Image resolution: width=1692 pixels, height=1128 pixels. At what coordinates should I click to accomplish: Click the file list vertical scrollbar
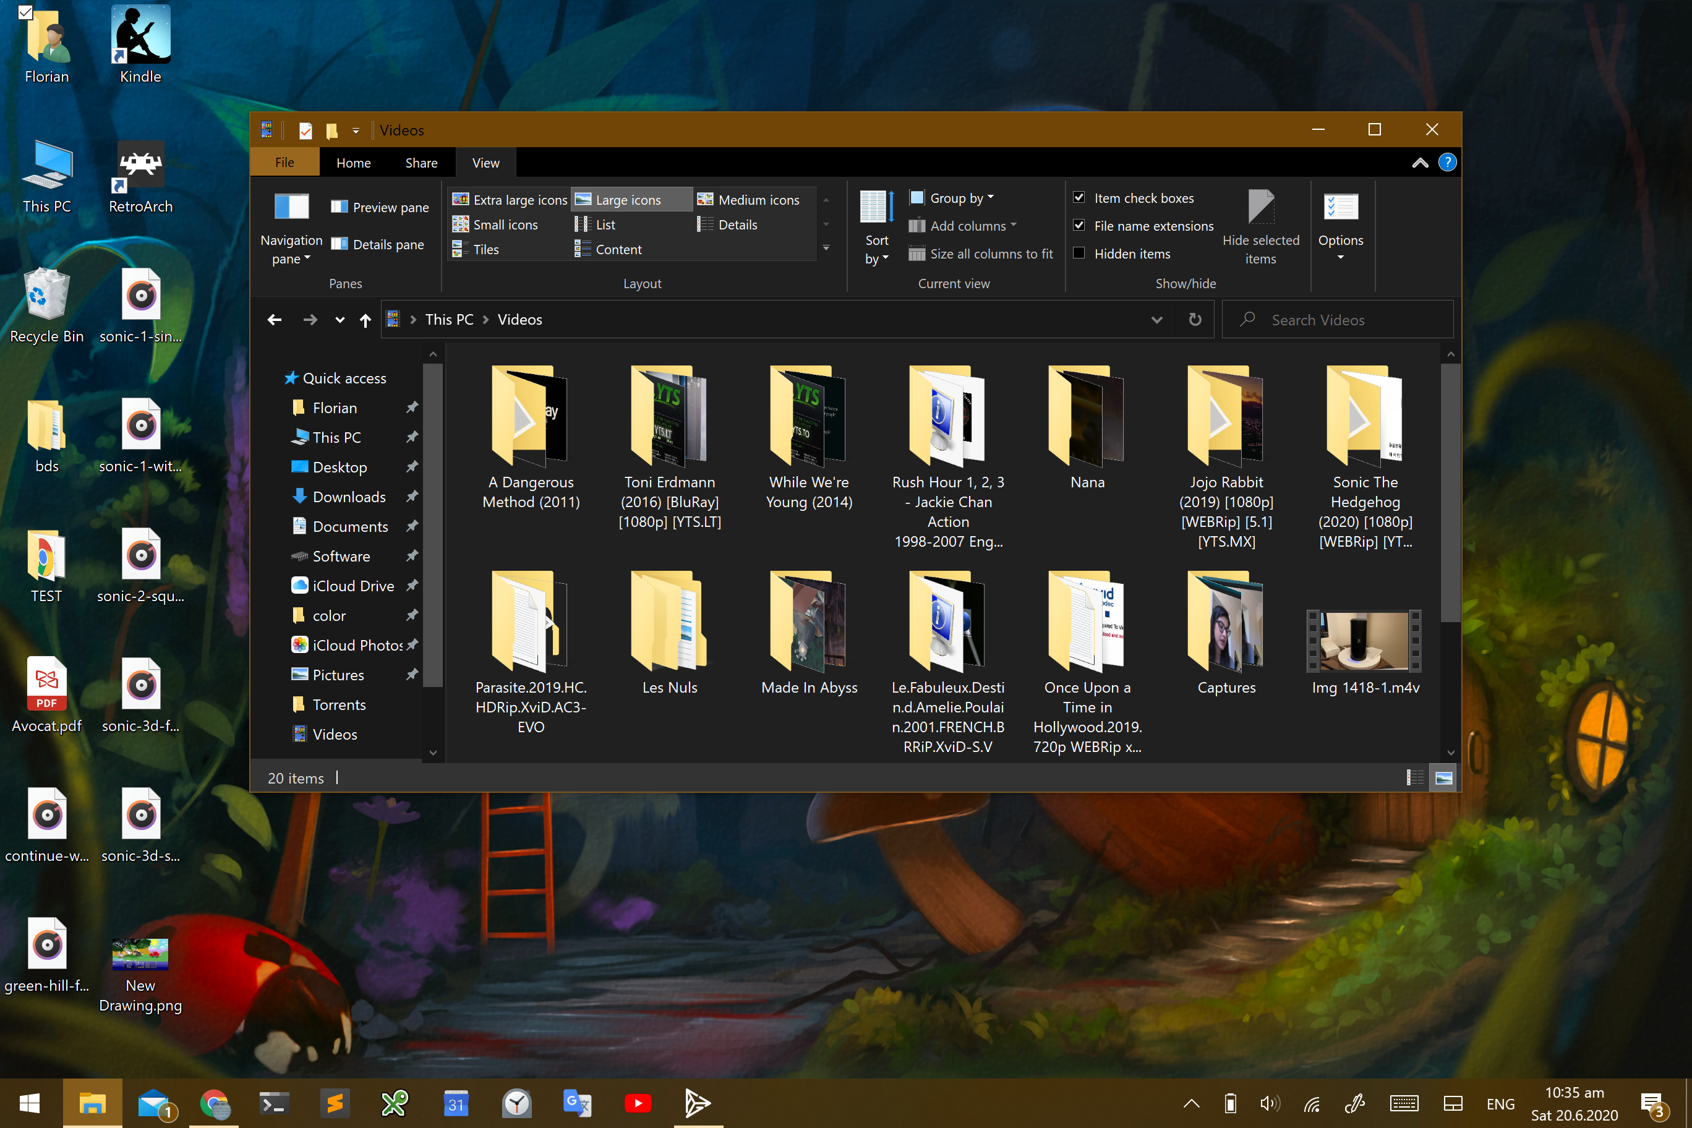(1450, 492)
